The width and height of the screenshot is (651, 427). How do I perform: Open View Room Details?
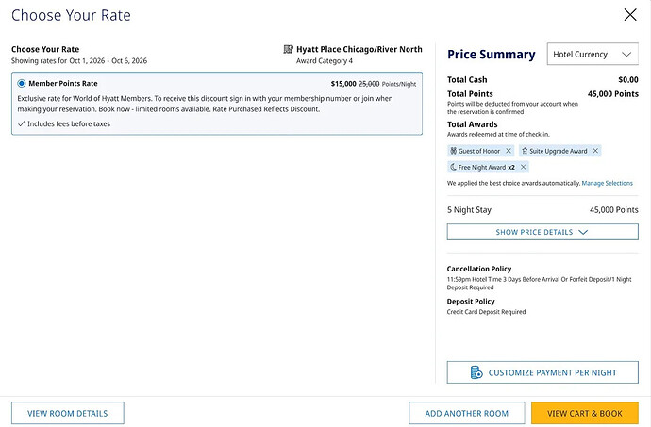(x=68, y=413)
